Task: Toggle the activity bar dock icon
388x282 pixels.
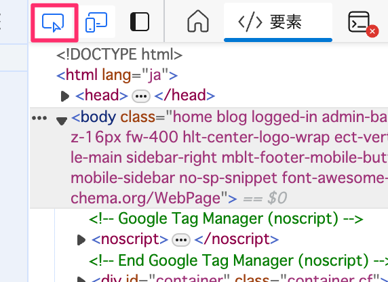Action: coord(140,22)
